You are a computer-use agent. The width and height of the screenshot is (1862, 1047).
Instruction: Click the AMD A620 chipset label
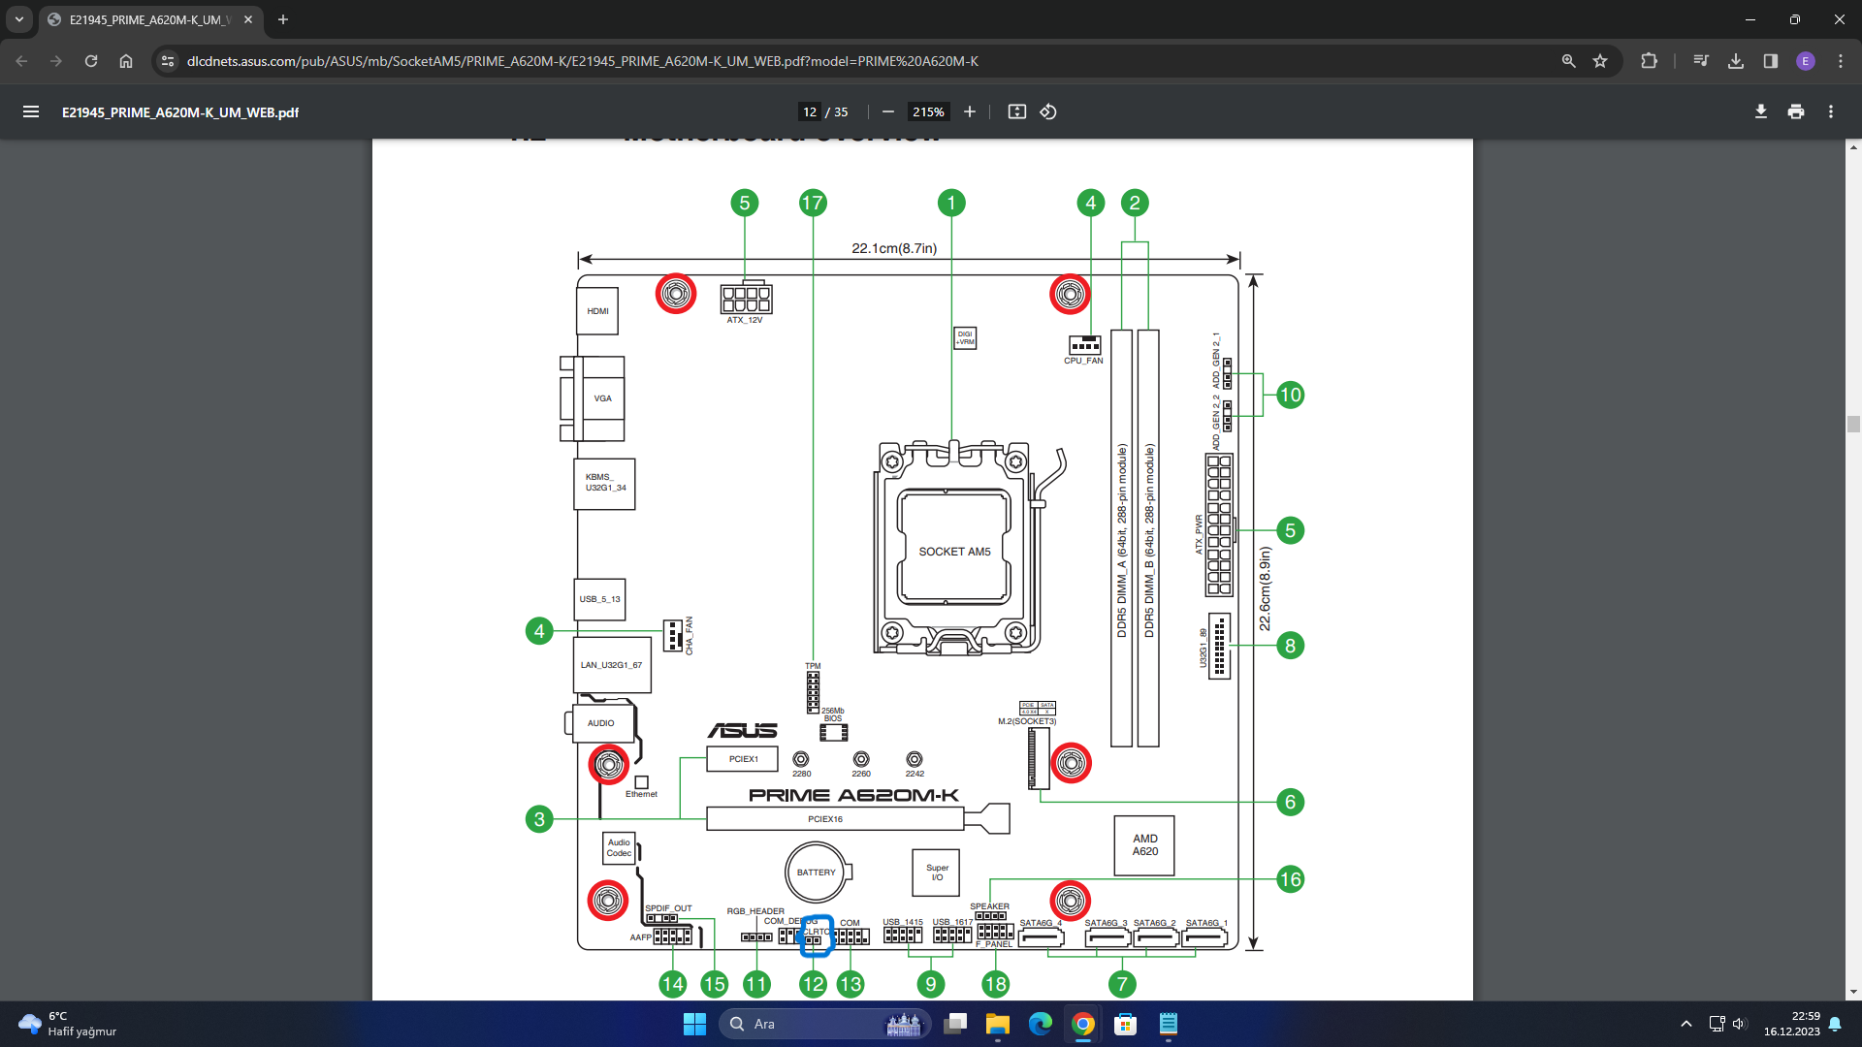[1145, 845]
